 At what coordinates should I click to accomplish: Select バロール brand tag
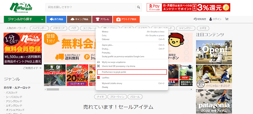135,97
